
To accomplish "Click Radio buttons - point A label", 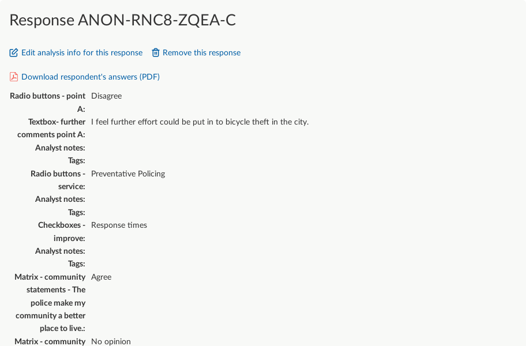I will 48,102.
